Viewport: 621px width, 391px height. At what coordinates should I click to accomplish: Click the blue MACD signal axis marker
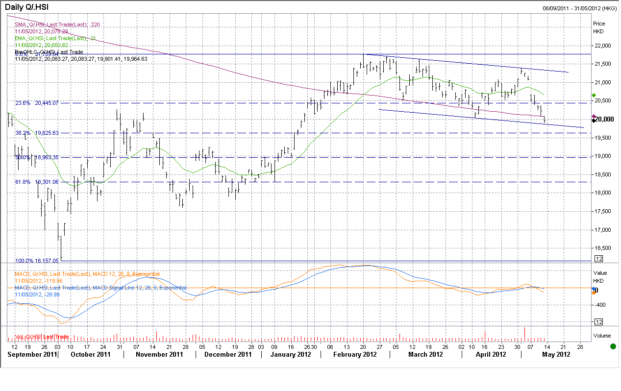[594, 289]
